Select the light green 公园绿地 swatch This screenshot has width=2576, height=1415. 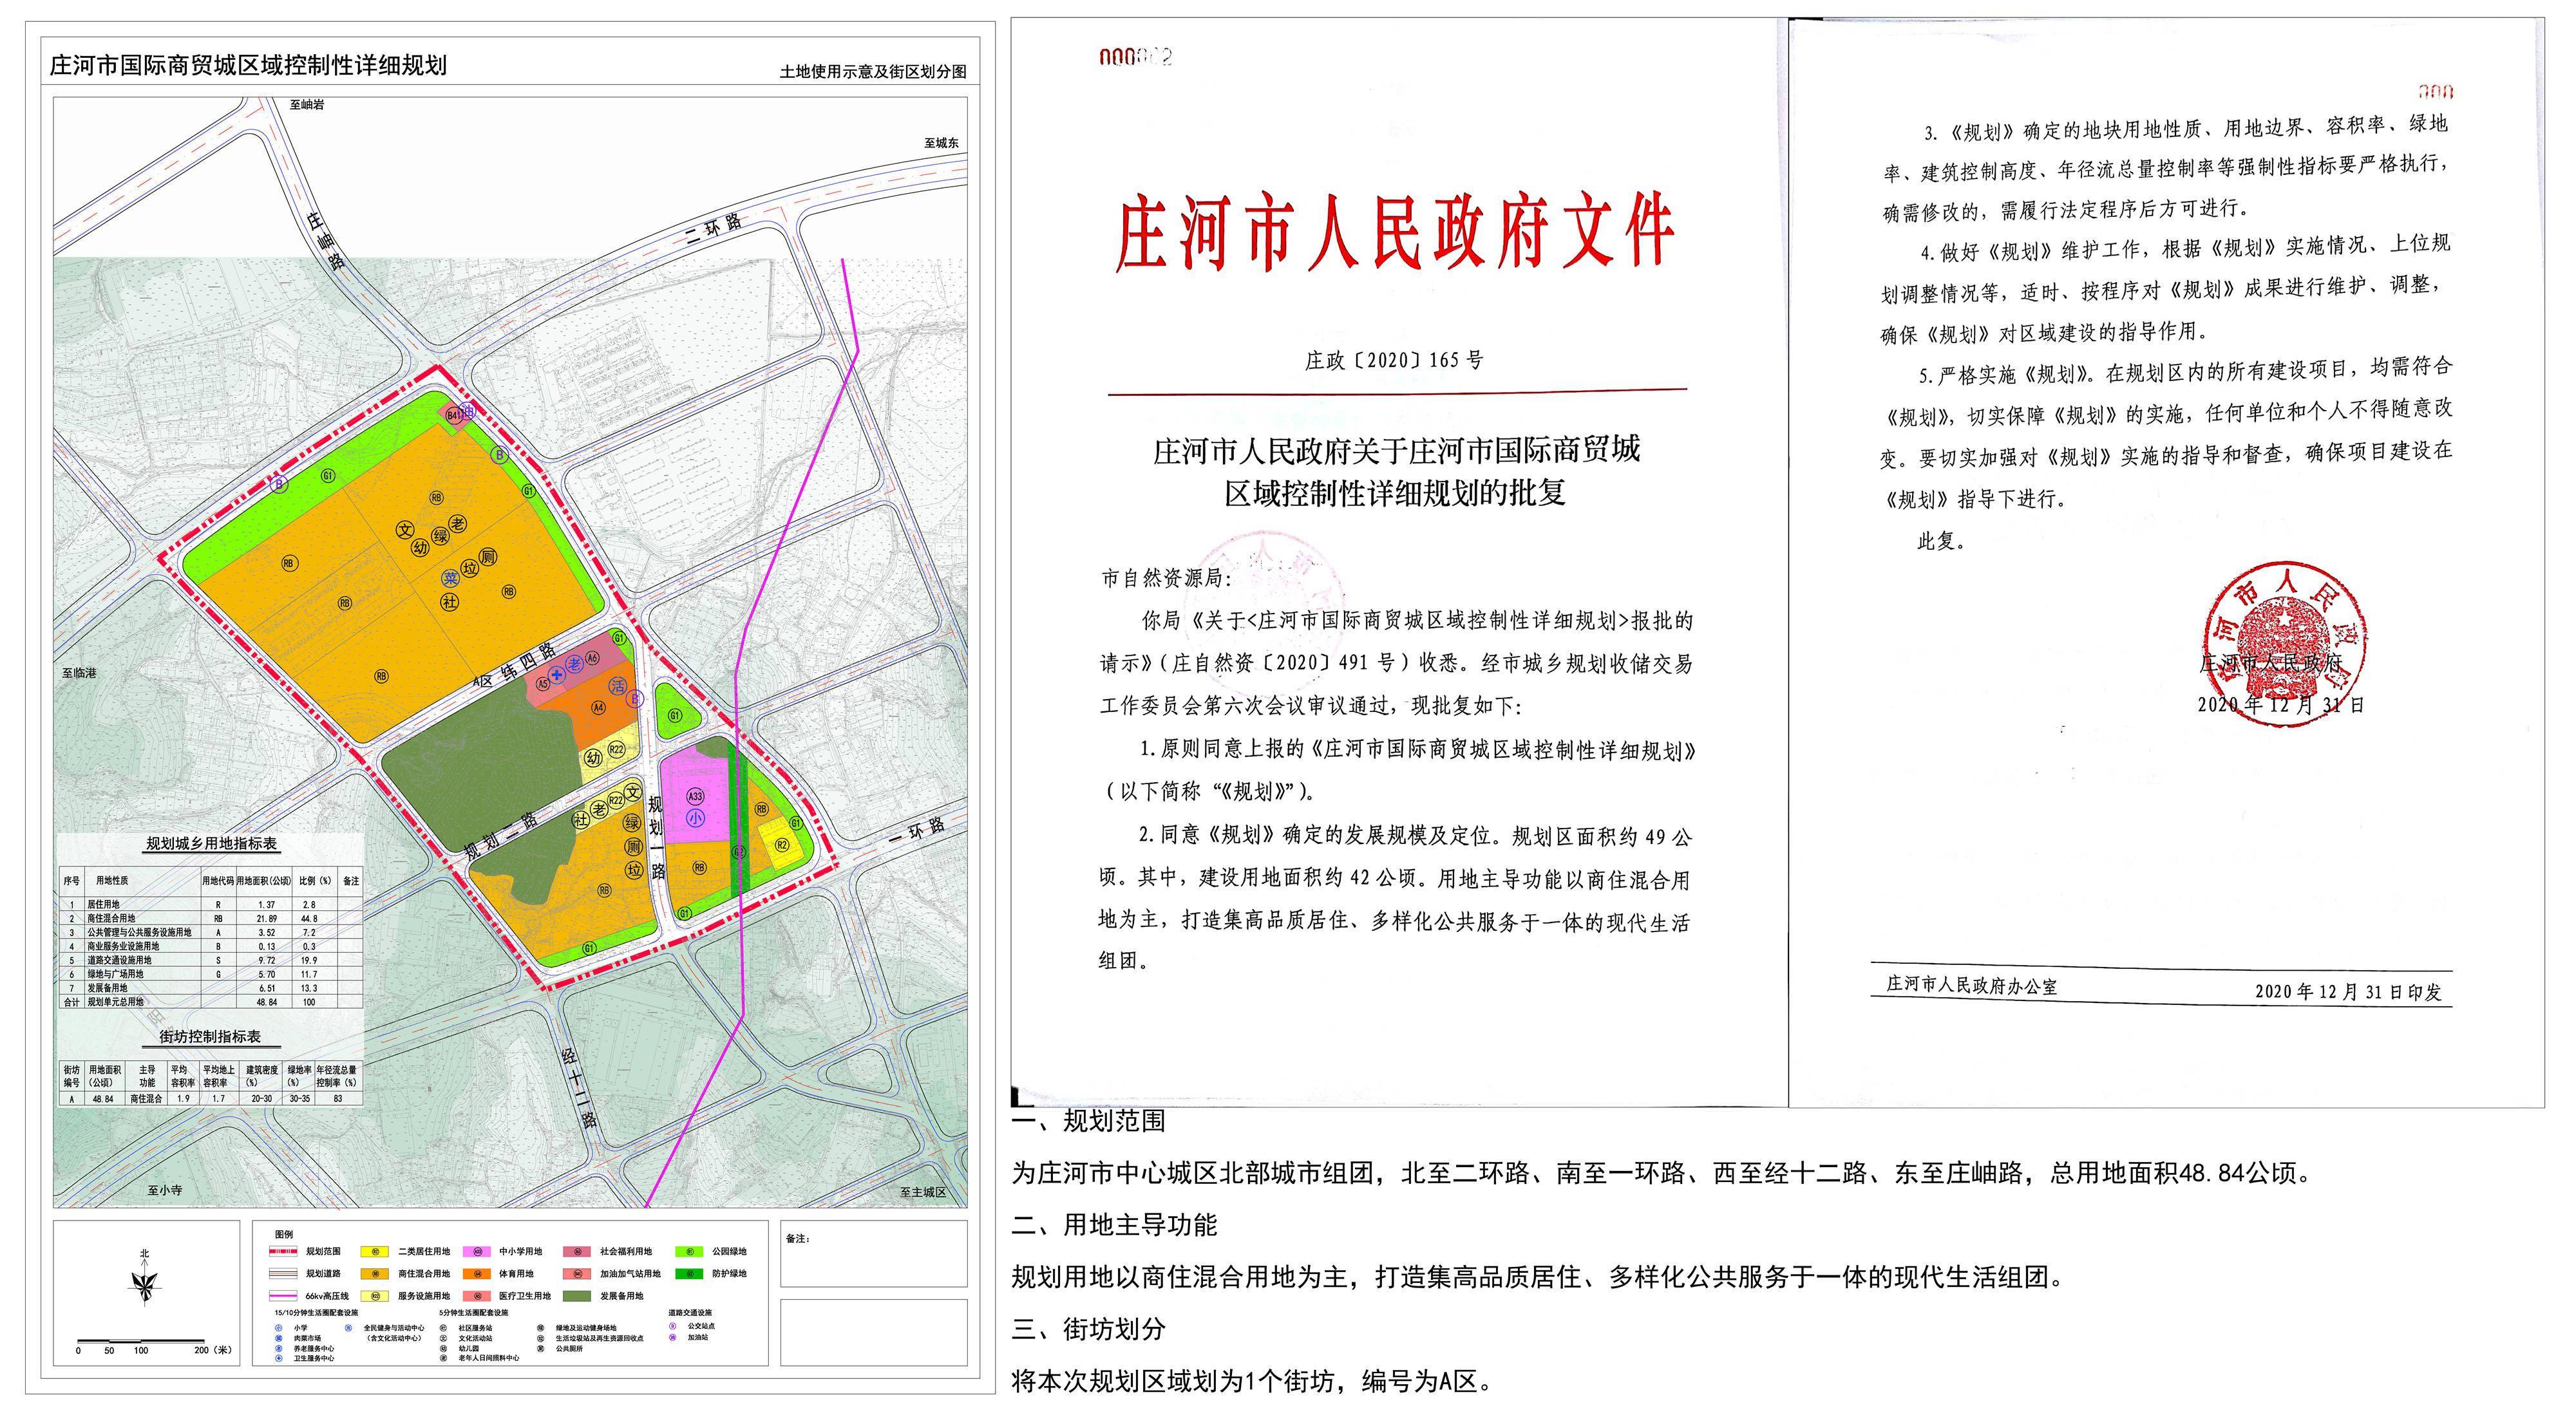tap(690, 1252)
